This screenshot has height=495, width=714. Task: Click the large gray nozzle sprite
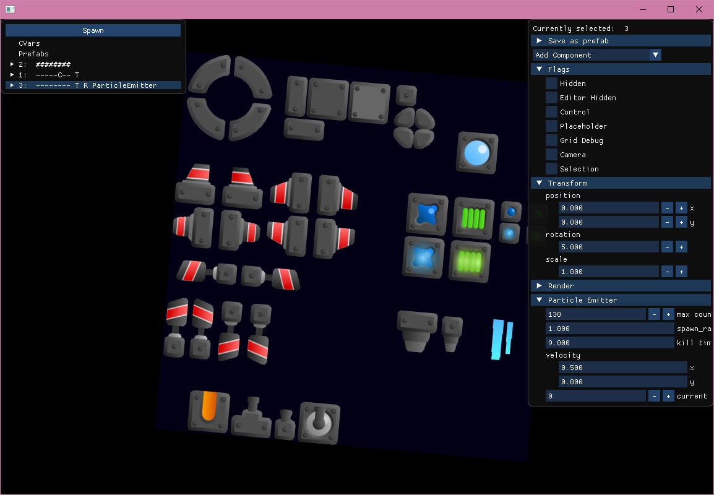417,331
